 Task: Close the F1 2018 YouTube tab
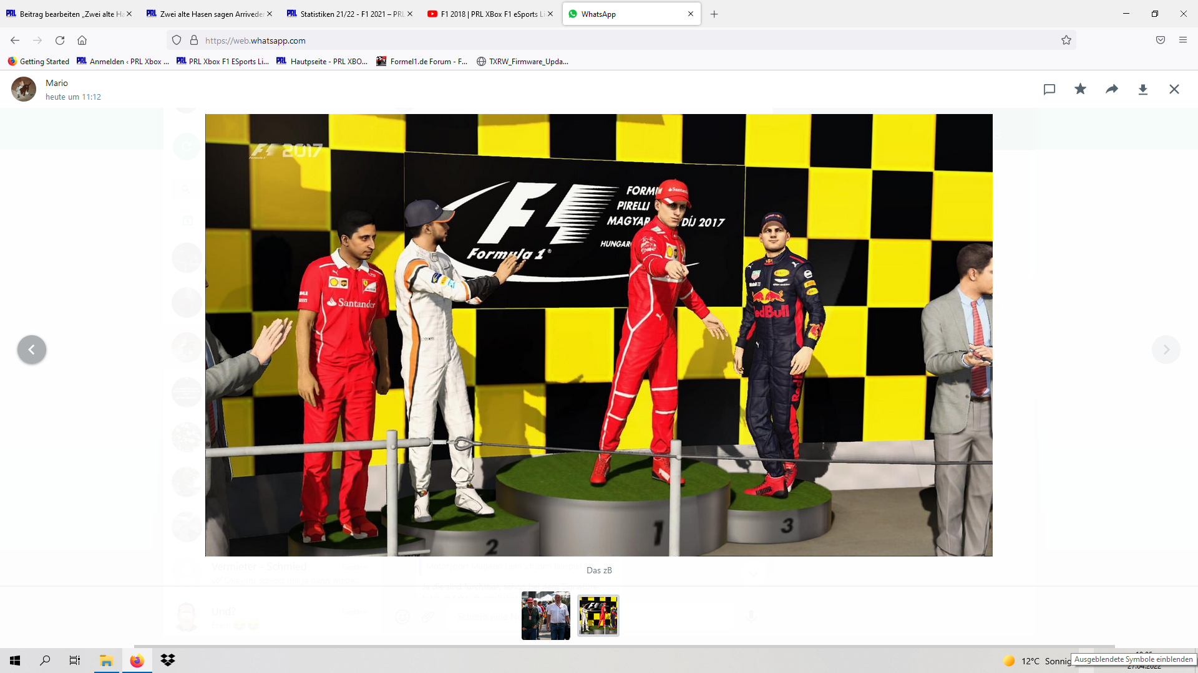tap(550, 14)
